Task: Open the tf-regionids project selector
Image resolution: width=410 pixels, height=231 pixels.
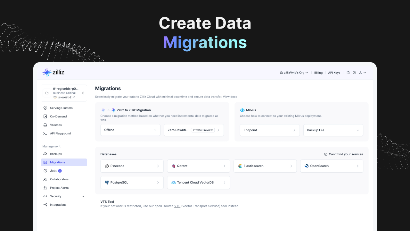Action: click(64, 93)
